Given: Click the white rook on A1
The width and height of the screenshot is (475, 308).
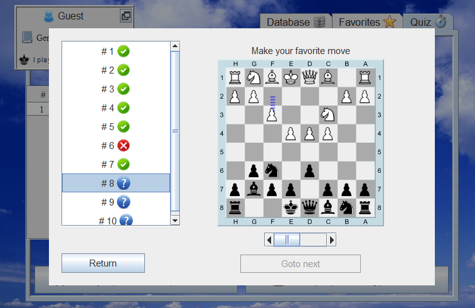Looking at the screenshot, I should click(x=365, y=78).
